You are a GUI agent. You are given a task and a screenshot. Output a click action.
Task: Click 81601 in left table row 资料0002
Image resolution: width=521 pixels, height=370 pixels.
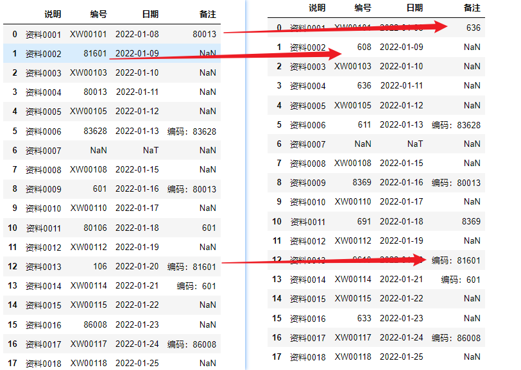coord(95,53)
